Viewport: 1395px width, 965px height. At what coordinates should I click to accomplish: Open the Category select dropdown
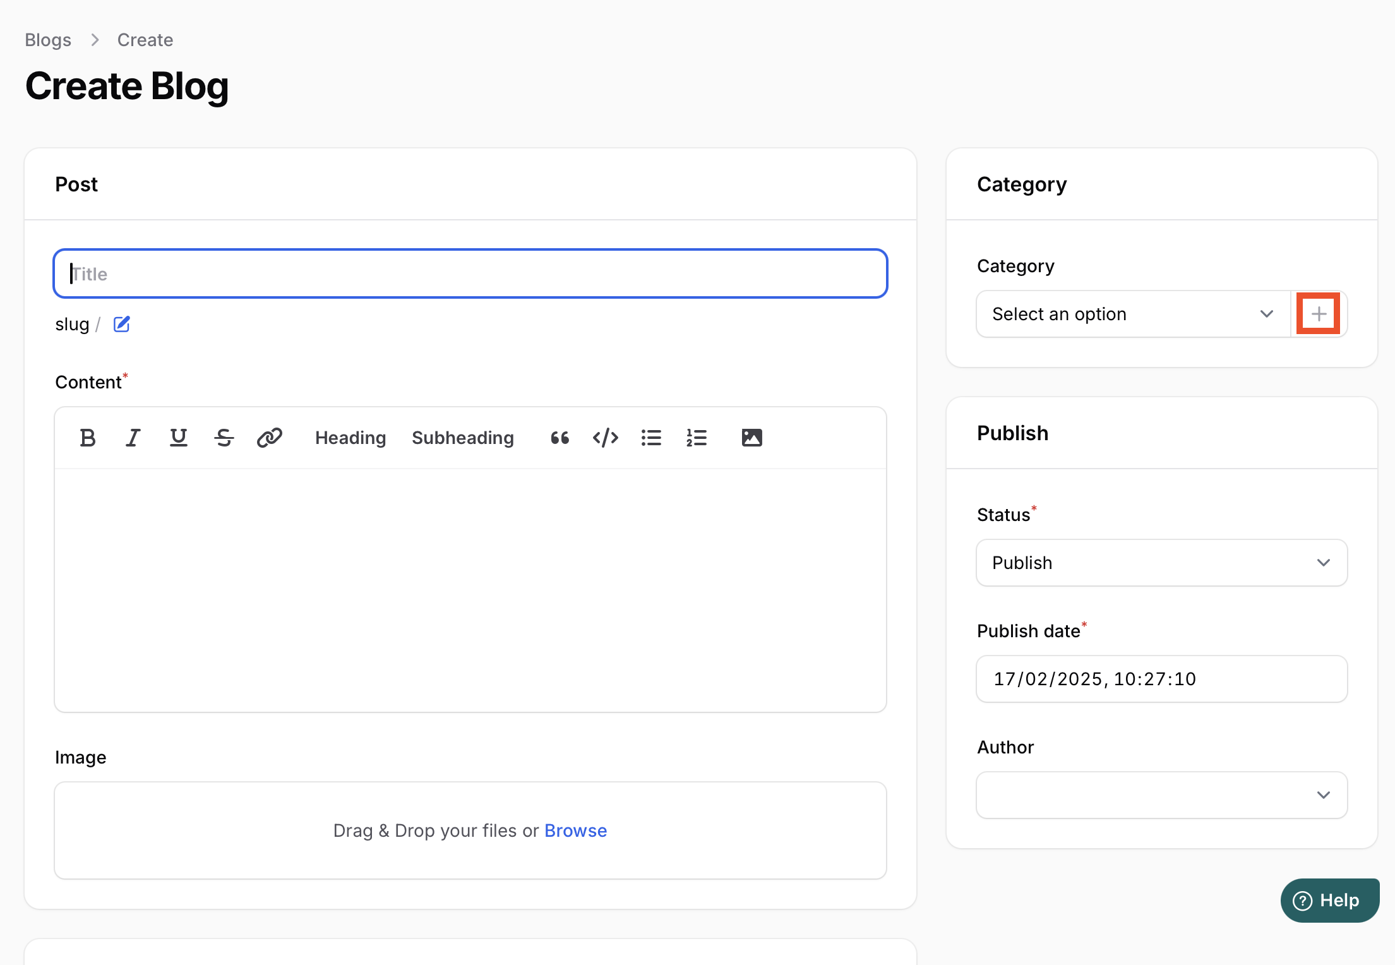1132,314
